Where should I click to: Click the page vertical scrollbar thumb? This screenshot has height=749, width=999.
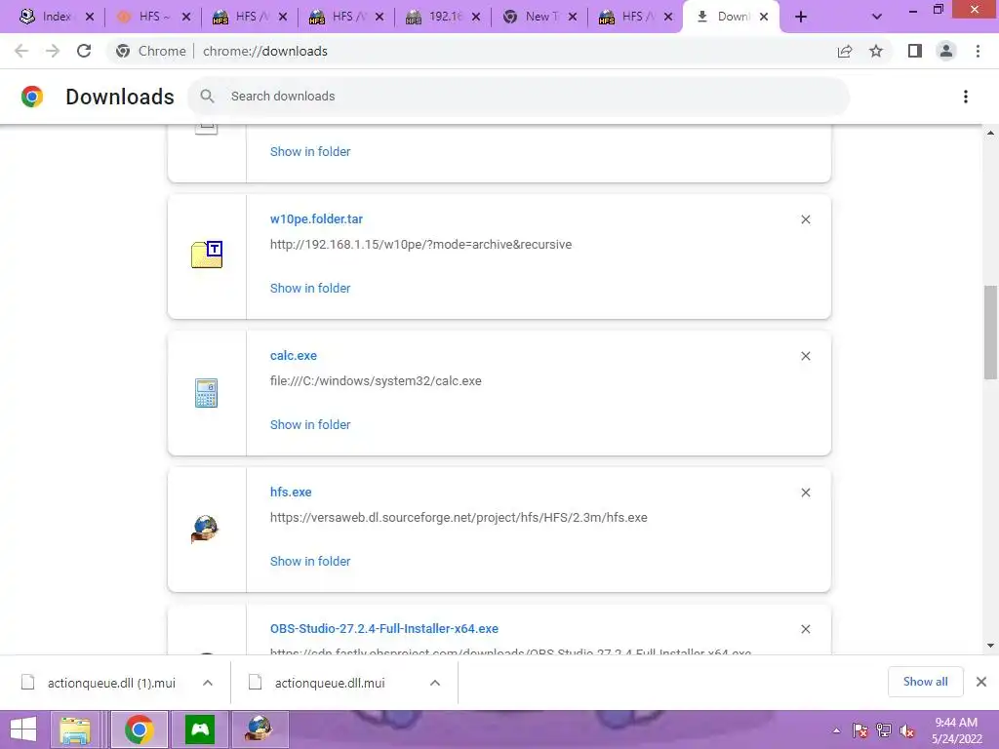(990, 332)
